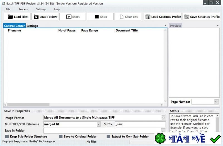The height and width of the screenshot is (146, 223).
Task: Click into the Suffix input field
Action: tap(140, 124)
